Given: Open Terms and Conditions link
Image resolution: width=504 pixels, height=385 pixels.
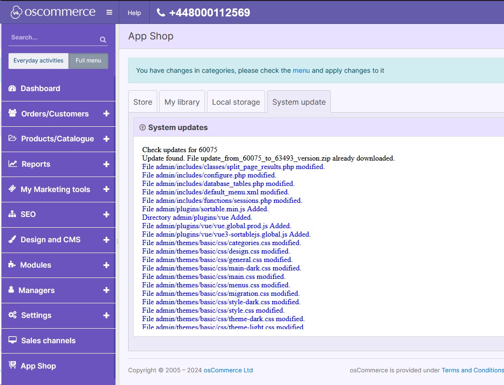Looking at the screenshot, I should [473, 370].
